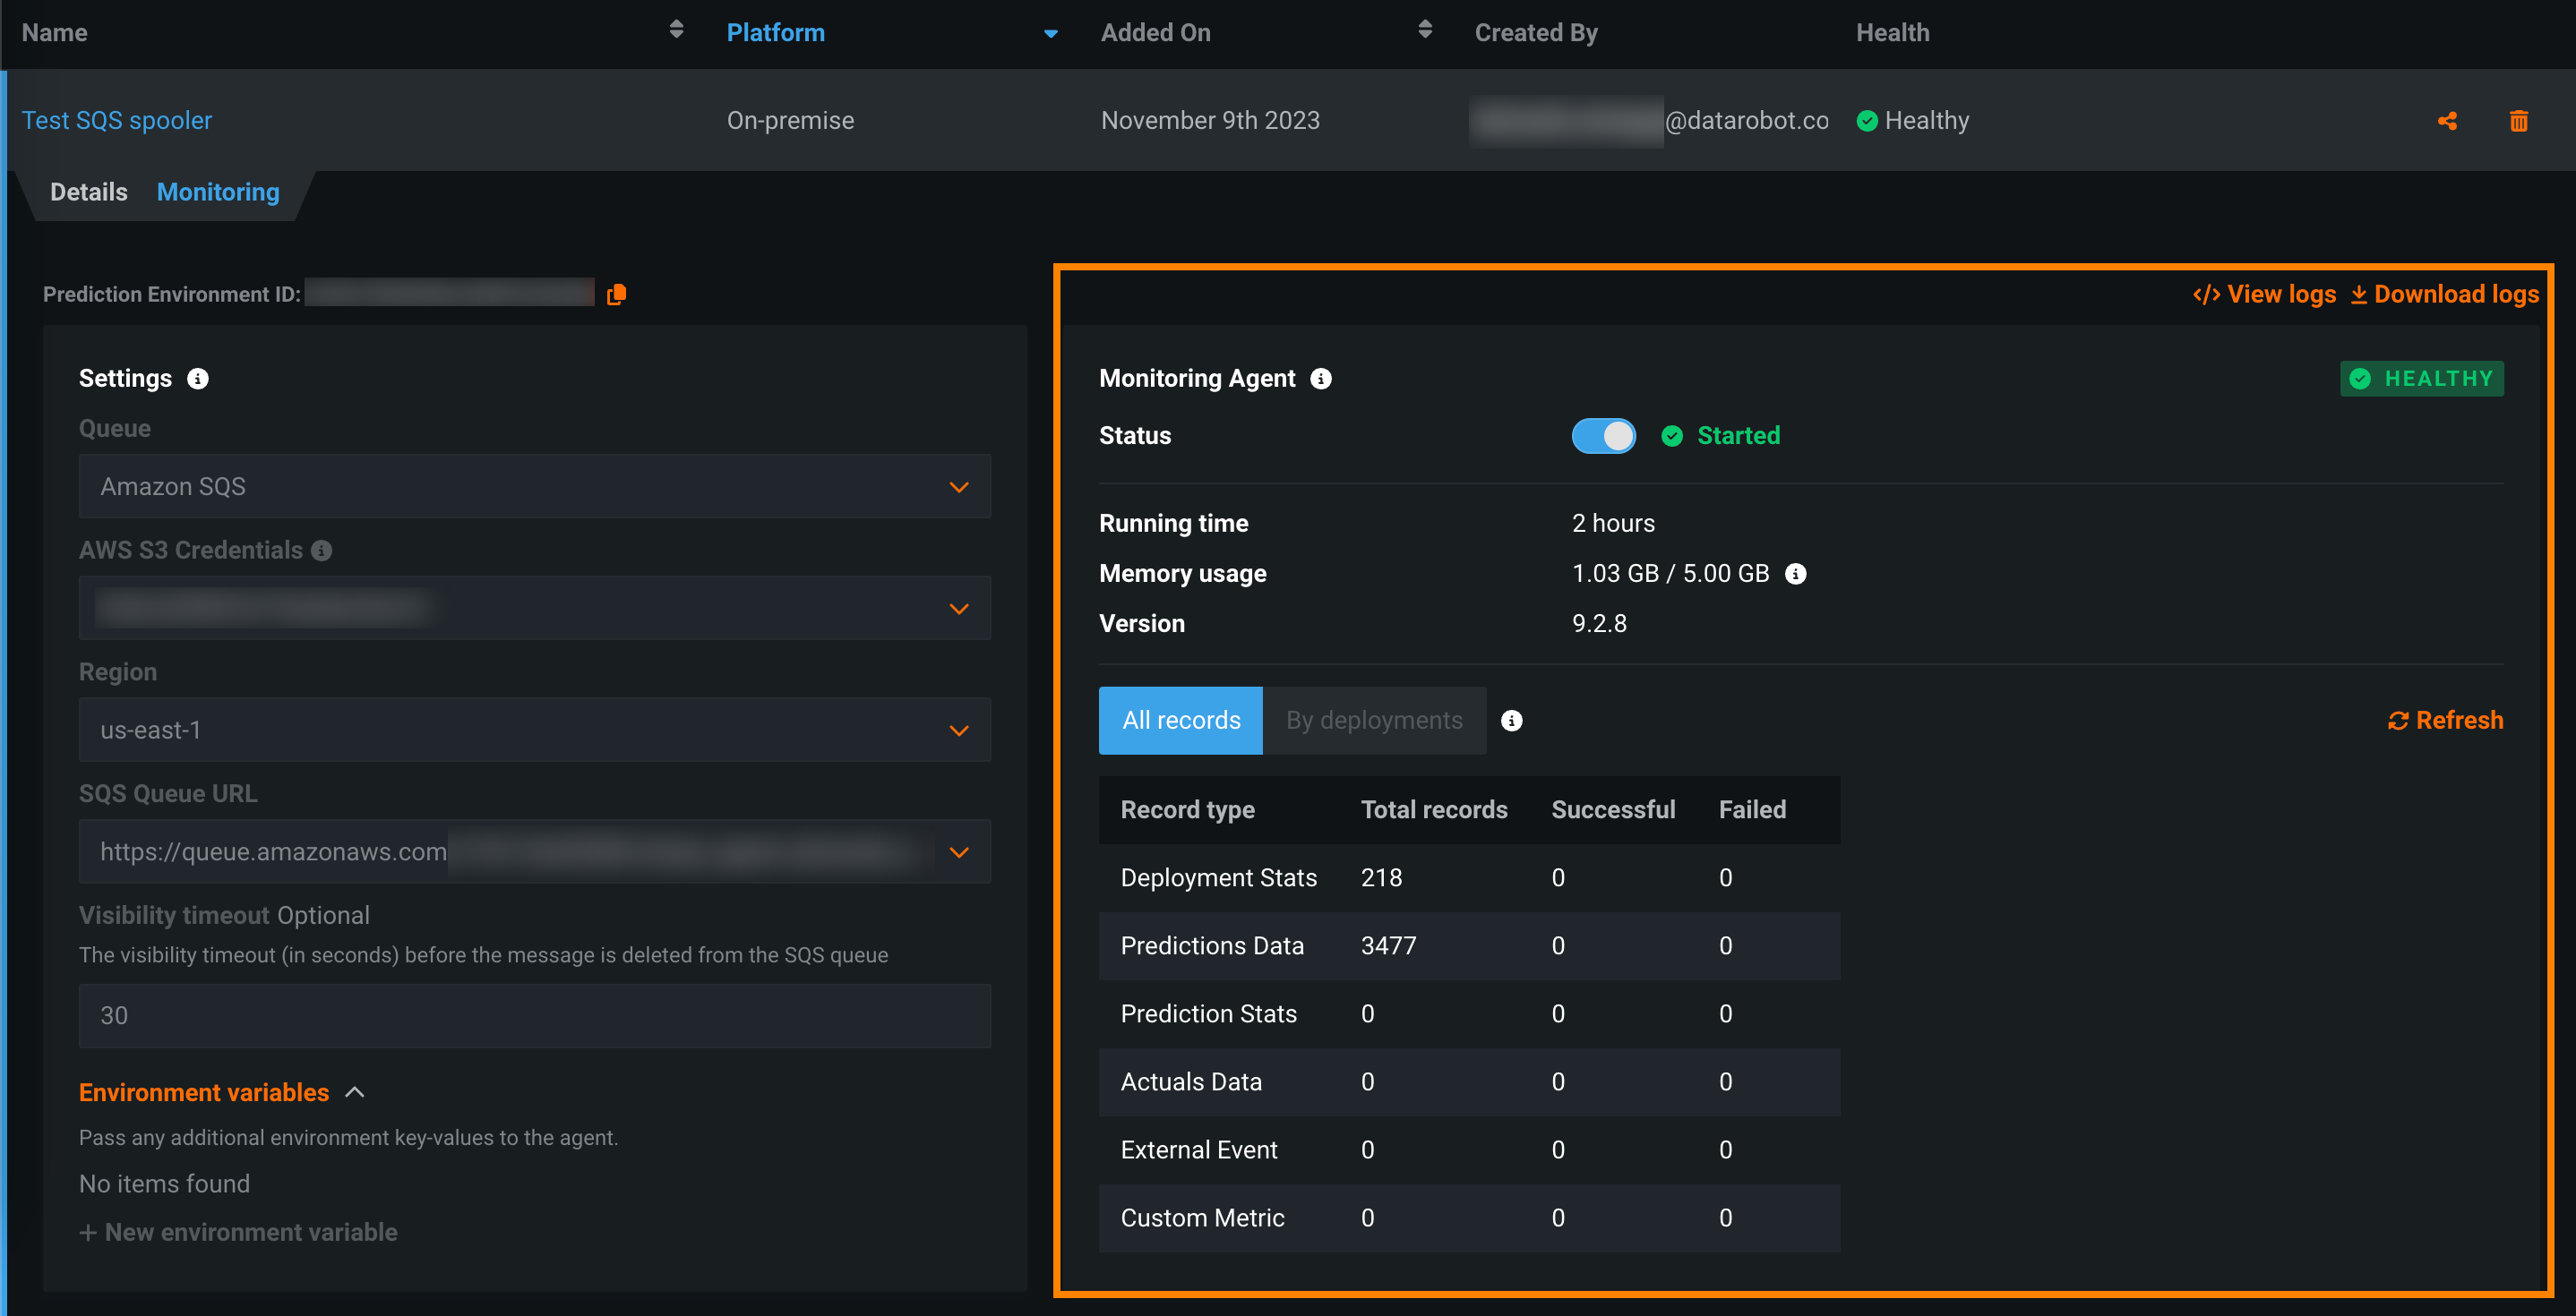Click the share icon for Test SQS spooler
This screenshot has height=1316, width=2576.
click(x=2446, y=121)
